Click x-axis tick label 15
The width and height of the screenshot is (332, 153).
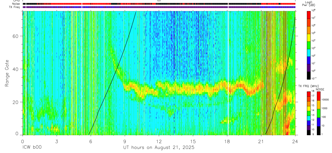click(x=193, y=141)
